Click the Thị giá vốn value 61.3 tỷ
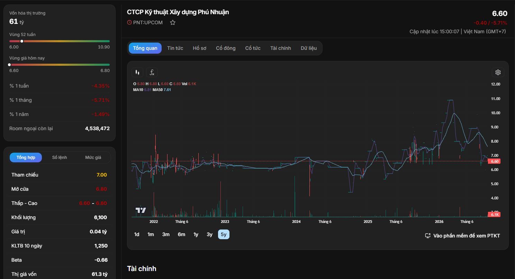This screenshot has width=515, height=279. click(x=100, y=274)
